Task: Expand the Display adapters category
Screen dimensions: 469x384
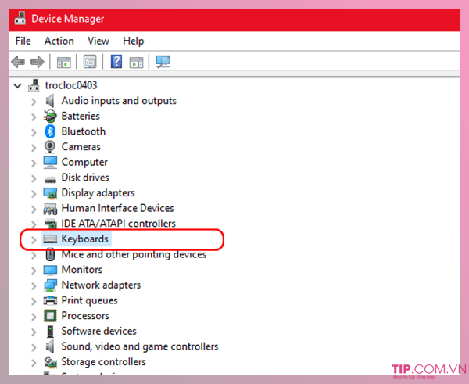Action: click(x=34, y=193)
